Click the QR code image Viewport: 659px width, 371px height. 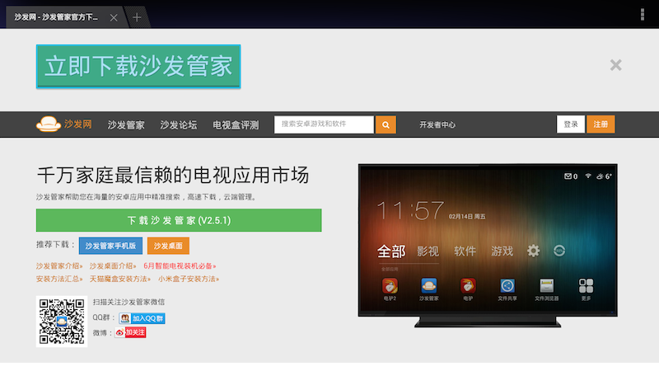coord(61,322)
